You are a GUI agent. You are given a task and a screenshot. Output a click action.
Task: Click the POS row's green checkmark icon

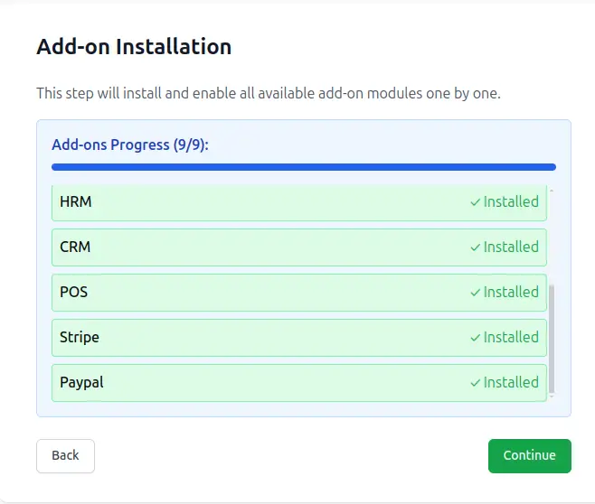475,293
